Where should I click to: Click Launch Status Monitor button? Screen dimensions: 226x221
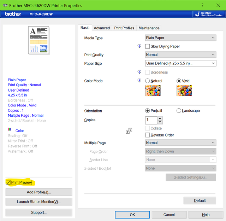[x=39, y=202]
